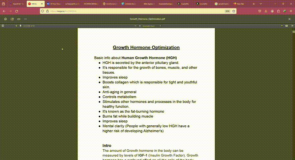295x160 pixels.
Task: Open the Firefox hamburger menu
Action: coord(291,11)
